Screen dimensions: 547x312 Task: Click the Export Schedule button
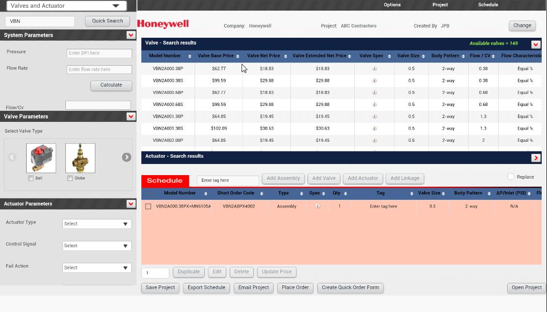coord(206,287)
